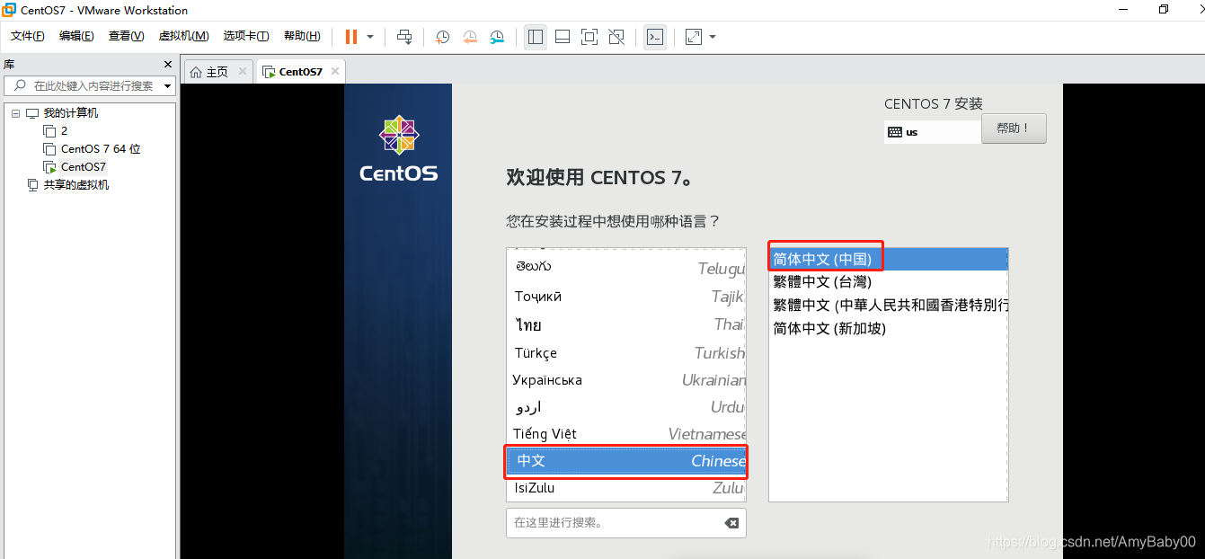Open the 虚拟机(M) menu
The width and height of the screenshot is (1205, 559).
click(183, 36)
